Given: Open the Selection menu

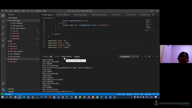Looking at the screenshot, I should (17, 11).
